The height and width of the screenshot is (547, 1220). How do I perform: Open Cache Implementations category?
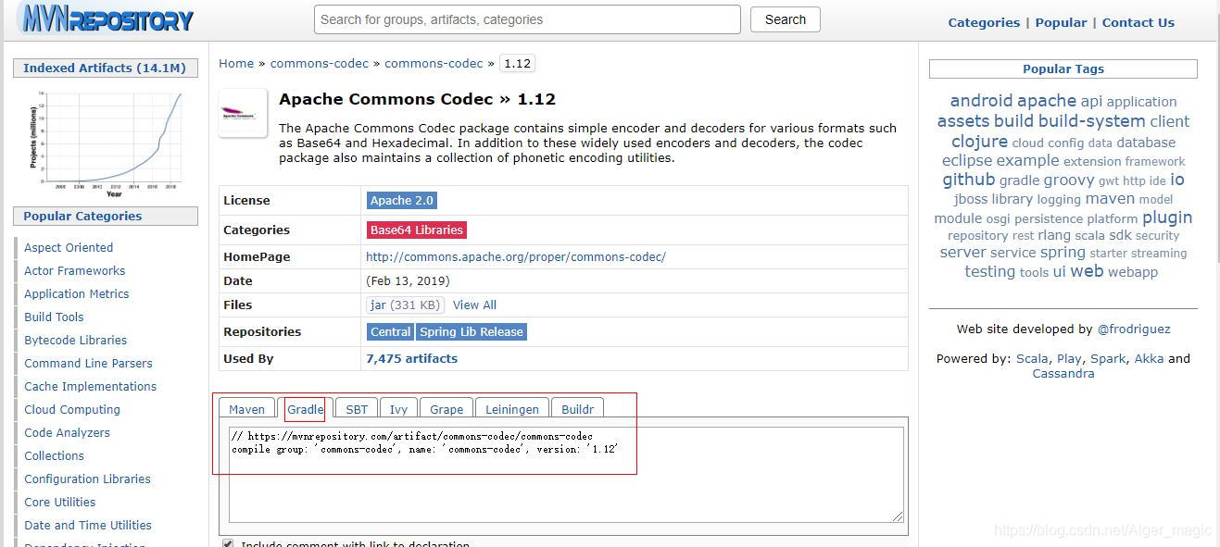point(90,386)
